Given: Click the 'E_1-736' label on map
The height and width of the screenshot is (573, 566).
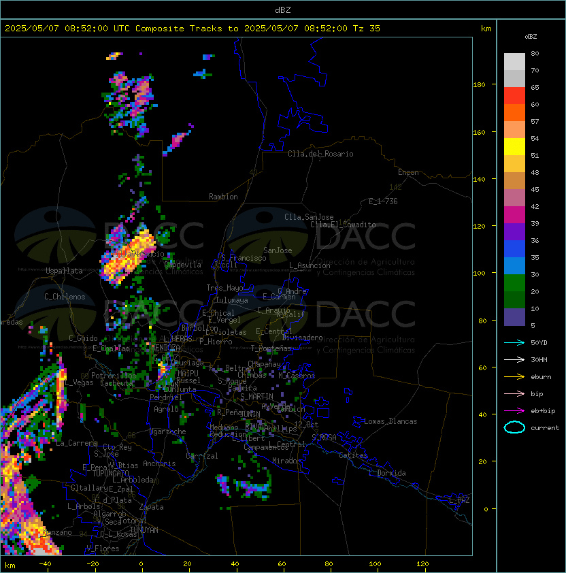Looking at the screenshot, I should [383, 201].
